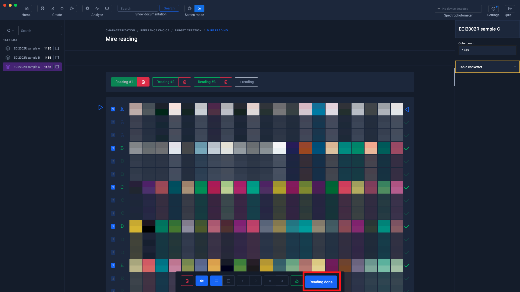Screen dimensions: 520x292
Task: Select the Reading #2 tab
Action: (x=165, y=82)
